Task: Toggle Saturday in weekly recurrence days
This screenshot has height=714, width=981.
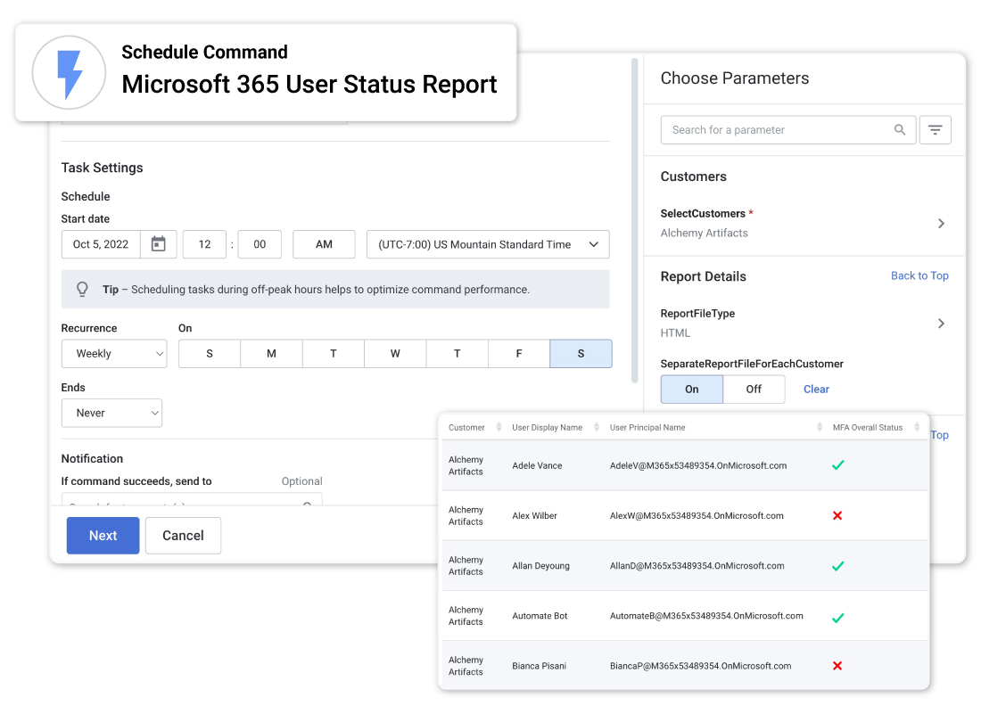Action: tap(581, 354)
